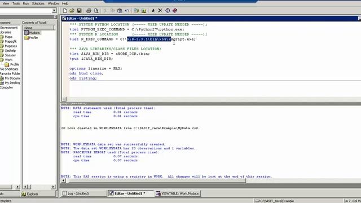Viewport: 361px width, 203px height.
Task: Open SAS Help with the red book icon
Action: tap(175, 11)
